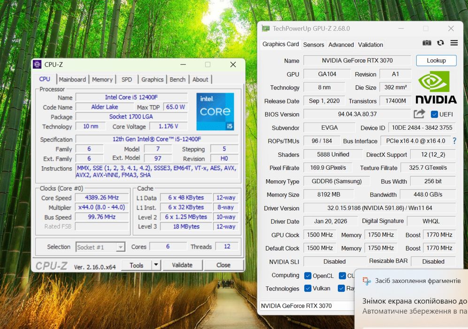This screenshot has height=329, width=468.
Task: Open the Advanced tab in GPU-Z
Action: point(341,45)
